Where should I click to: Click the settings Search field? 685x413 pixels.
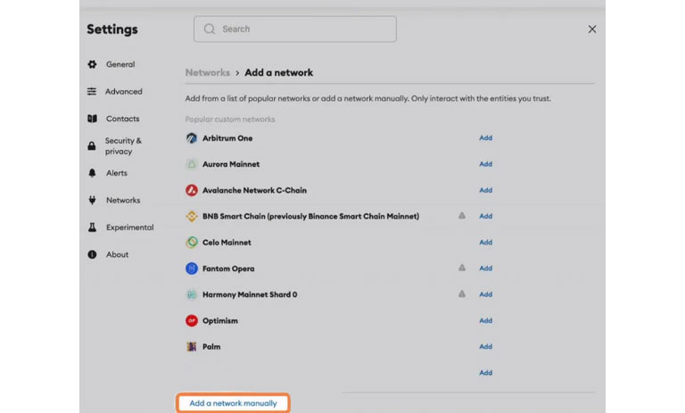tap(295, 29)
